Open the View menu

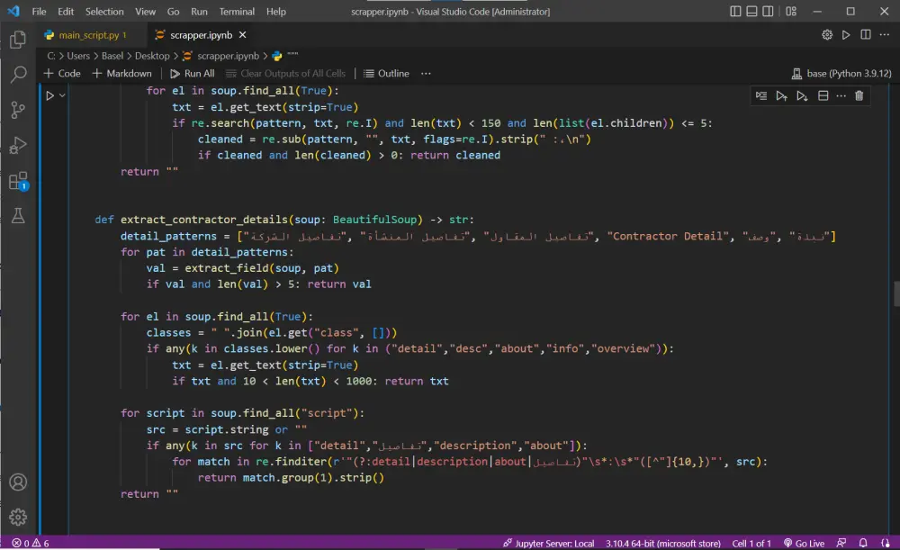tap(145, 12)
